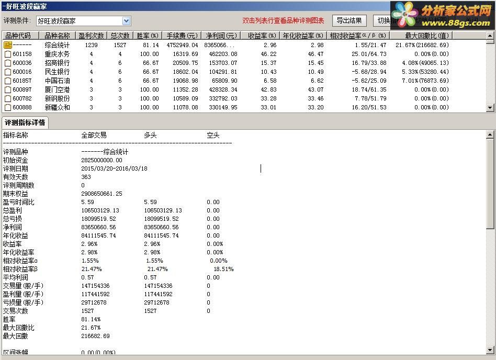Sort by the 手续费(元) column header
496x360 pixels.
click(182, 36)
